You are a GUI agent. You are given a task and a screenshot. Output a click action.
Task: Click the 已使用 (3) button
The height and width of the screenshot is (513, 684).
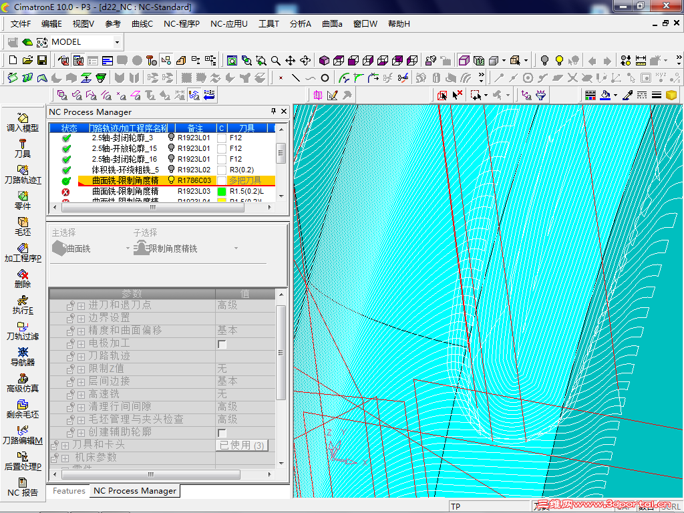pos(242,445)
